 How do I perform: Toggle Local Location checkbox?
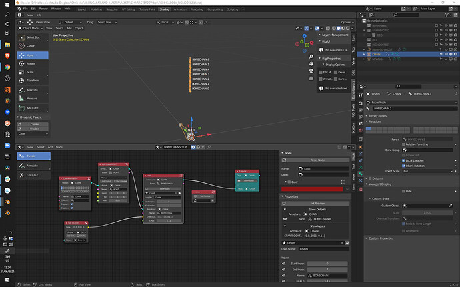(x=403, y=160)
